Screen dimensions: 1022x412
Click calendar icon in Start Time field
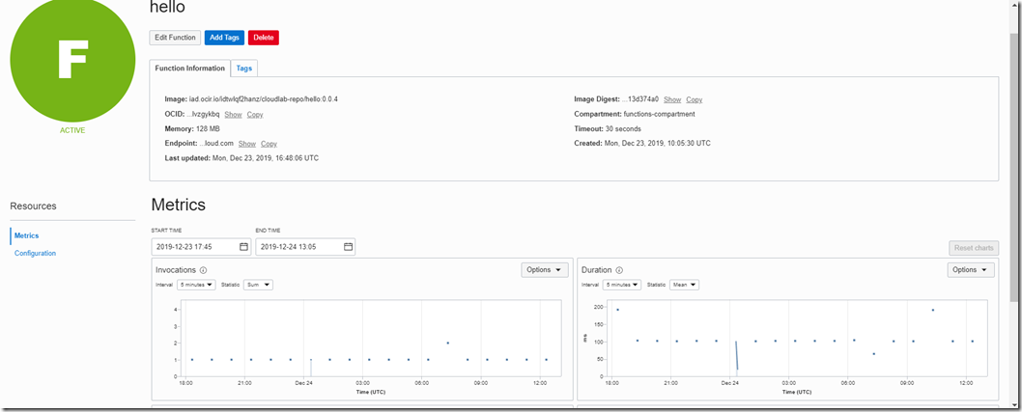click(x=243, y=247)
